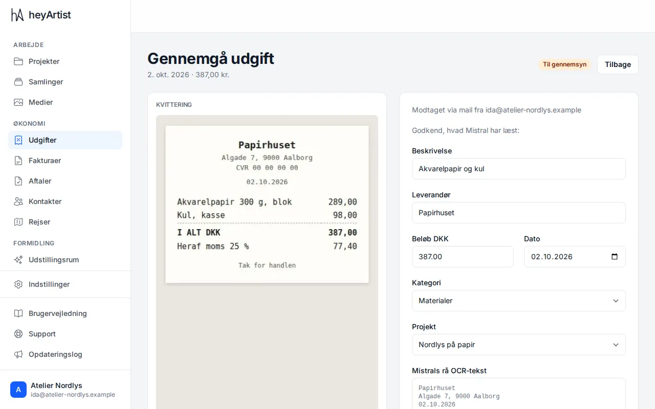Click the Beskrivelse input field
This screenshot has width=655, height=409.
point(519,169)
